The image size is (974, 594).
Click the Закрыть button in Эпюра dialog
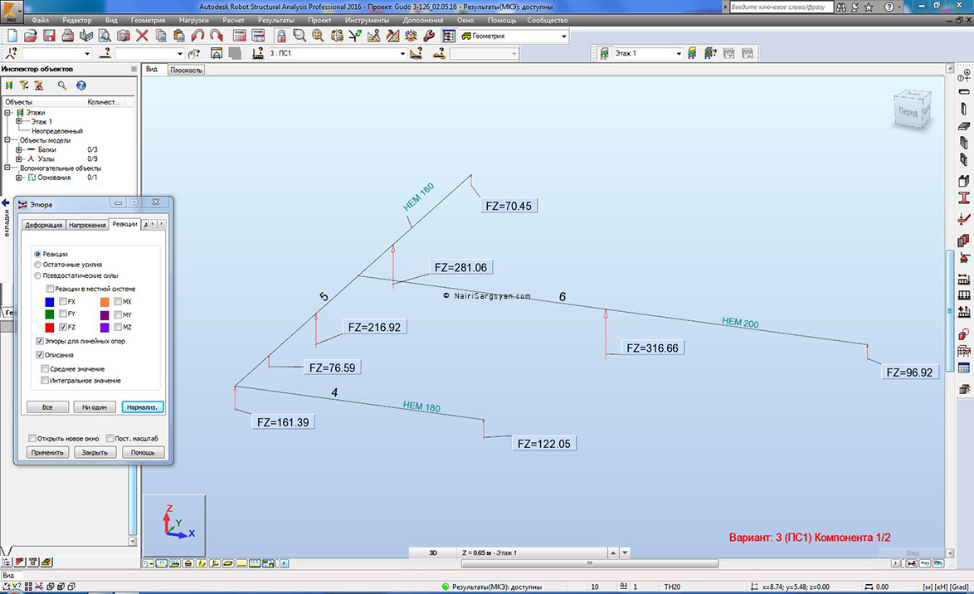coord(95,452)
